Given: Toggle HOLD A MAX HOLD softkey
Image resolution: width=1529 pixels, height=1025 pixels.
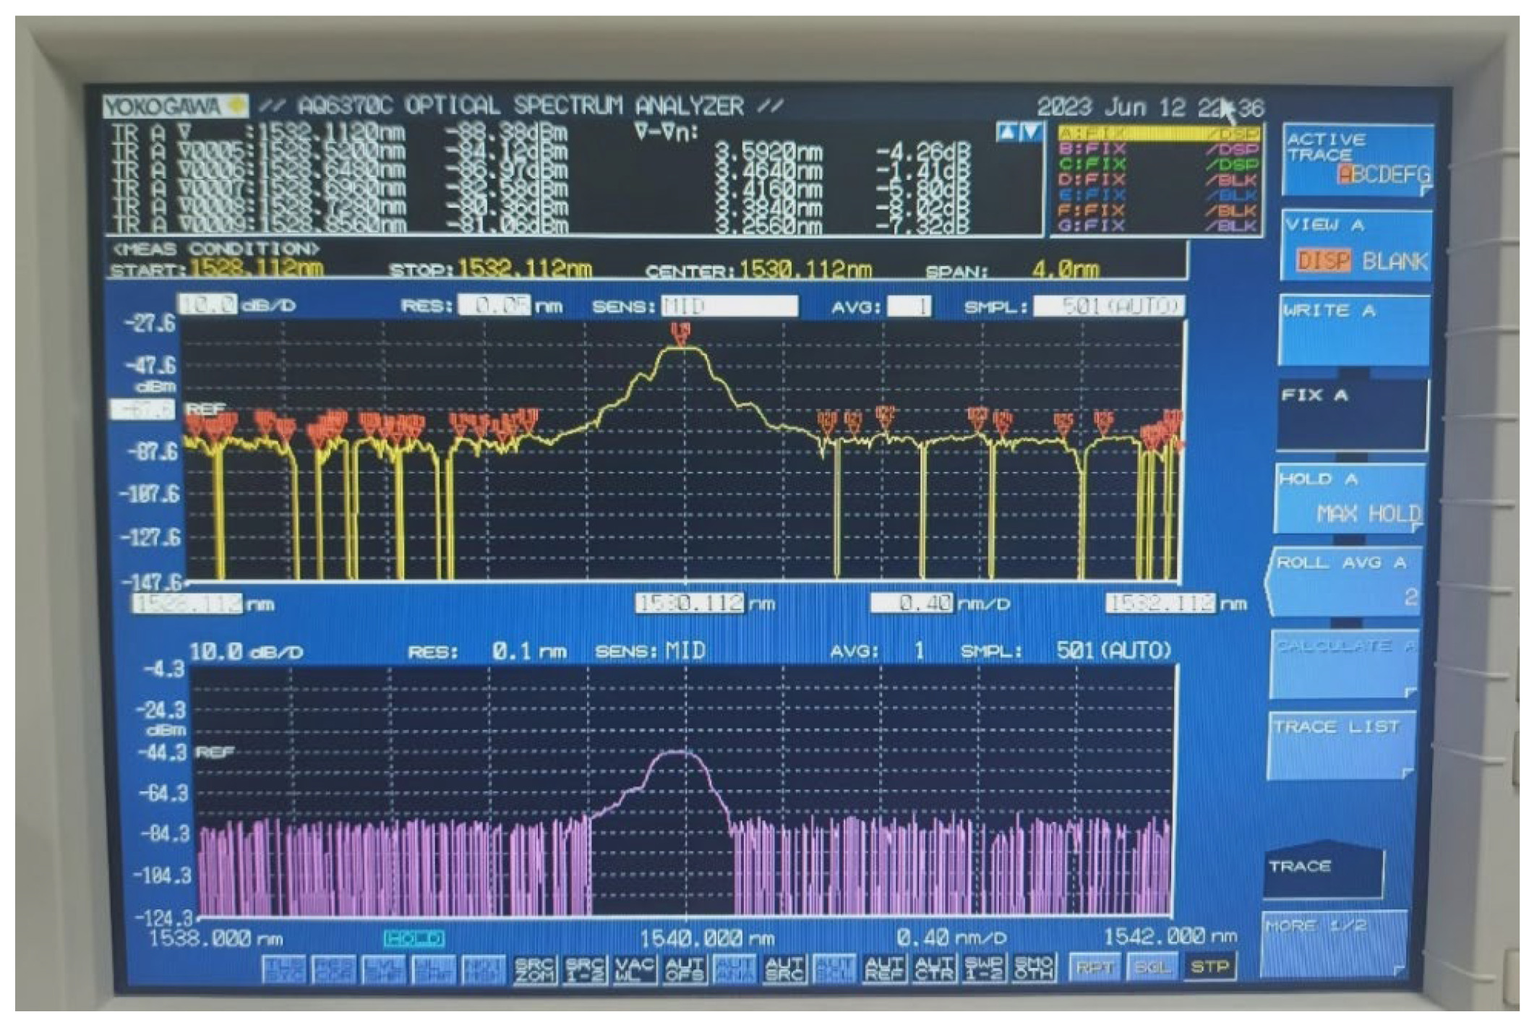Looking at the screenshot, I should 1349,498.
